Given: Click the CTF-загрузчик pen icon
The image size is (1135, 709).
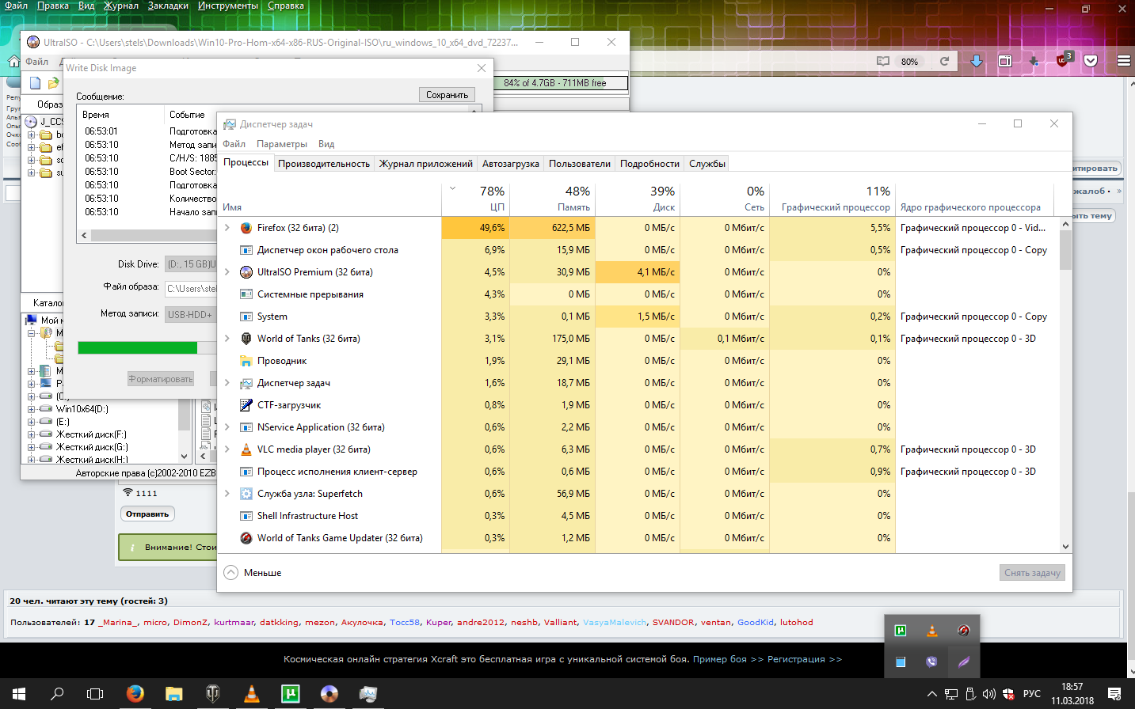Looking at the screenshot, I should coord(246,405).
